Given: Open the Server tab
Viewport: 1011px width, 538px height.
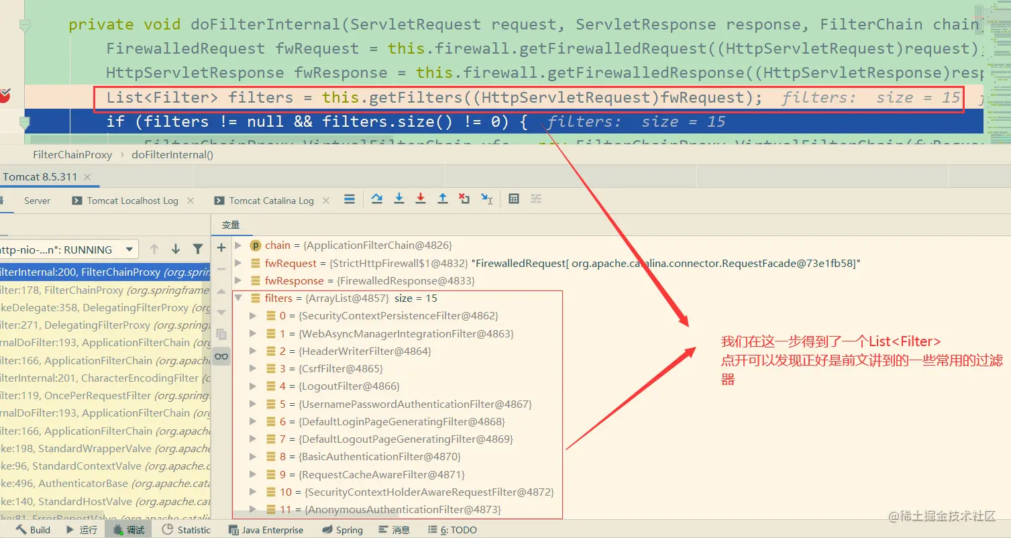Looking at the screenshot, I should [37, 201].
